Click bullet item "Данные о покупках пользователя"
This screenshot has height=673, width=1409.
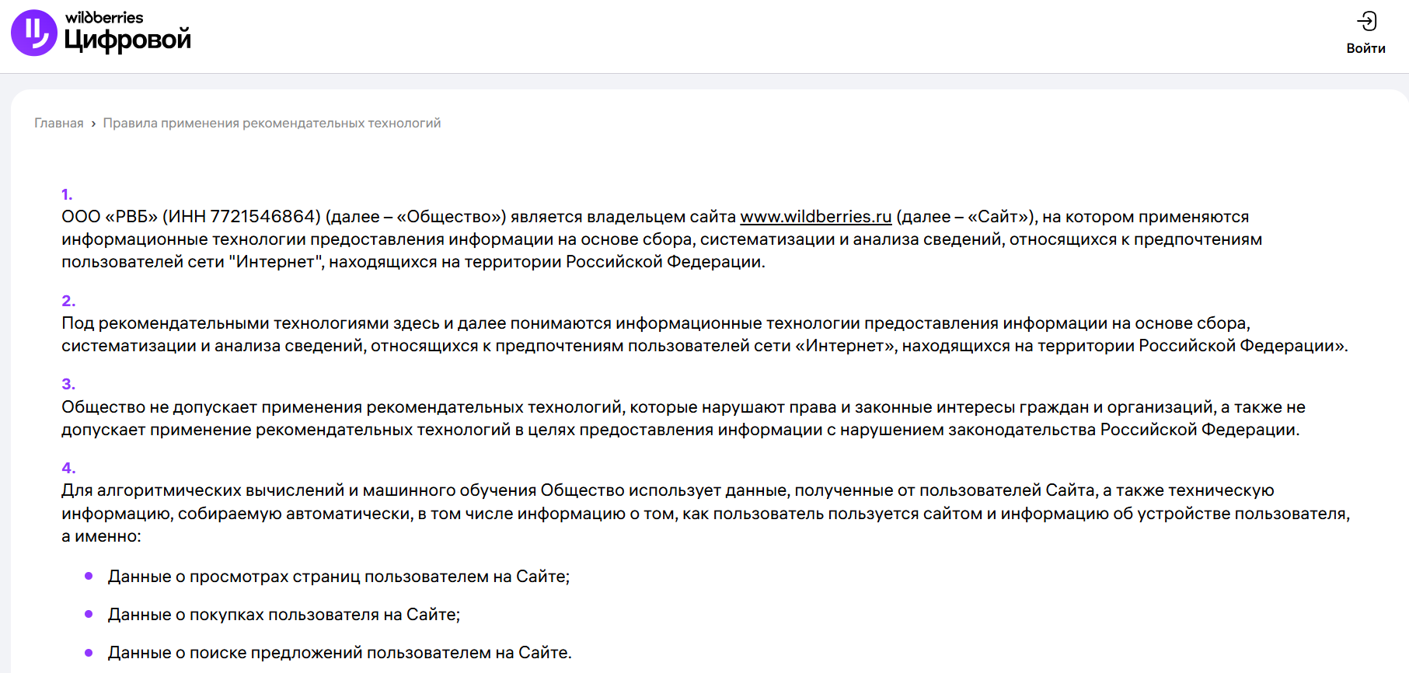click(x=284, y=615)
